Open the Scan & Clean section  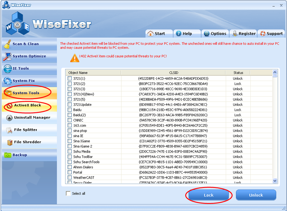pyautogui.click(x=29, y=44)
